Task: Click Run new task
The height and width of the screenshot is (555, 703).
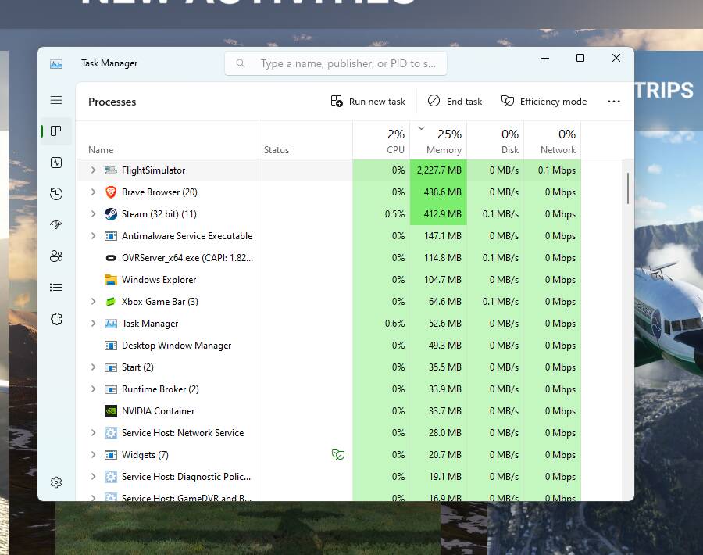Action: coord(368,102)
